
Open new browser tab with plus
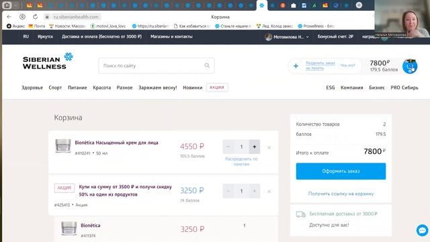point(359,5)
